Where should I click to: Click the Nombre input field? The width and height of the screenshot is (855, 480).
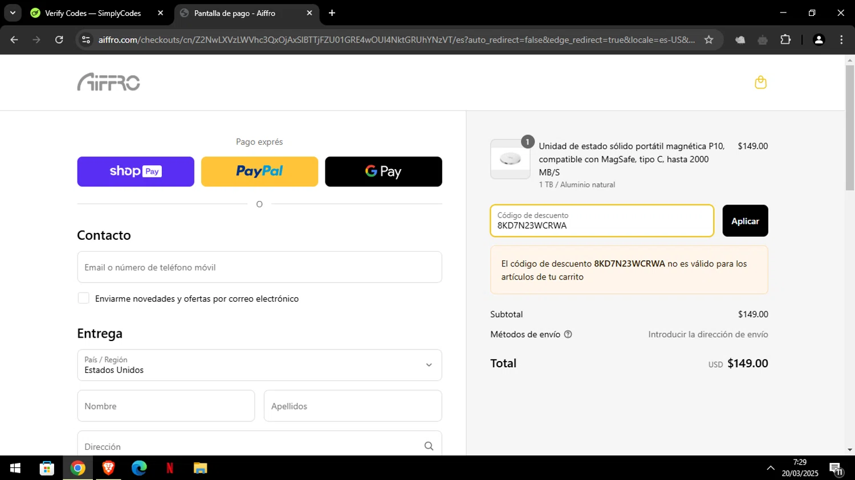[166, 406]
